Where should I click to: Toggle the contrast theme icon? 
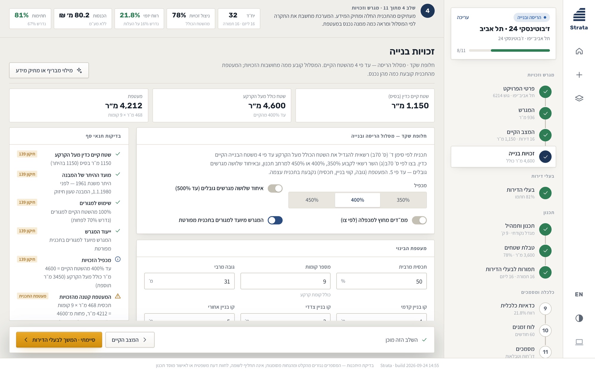(x=579, y=318)
